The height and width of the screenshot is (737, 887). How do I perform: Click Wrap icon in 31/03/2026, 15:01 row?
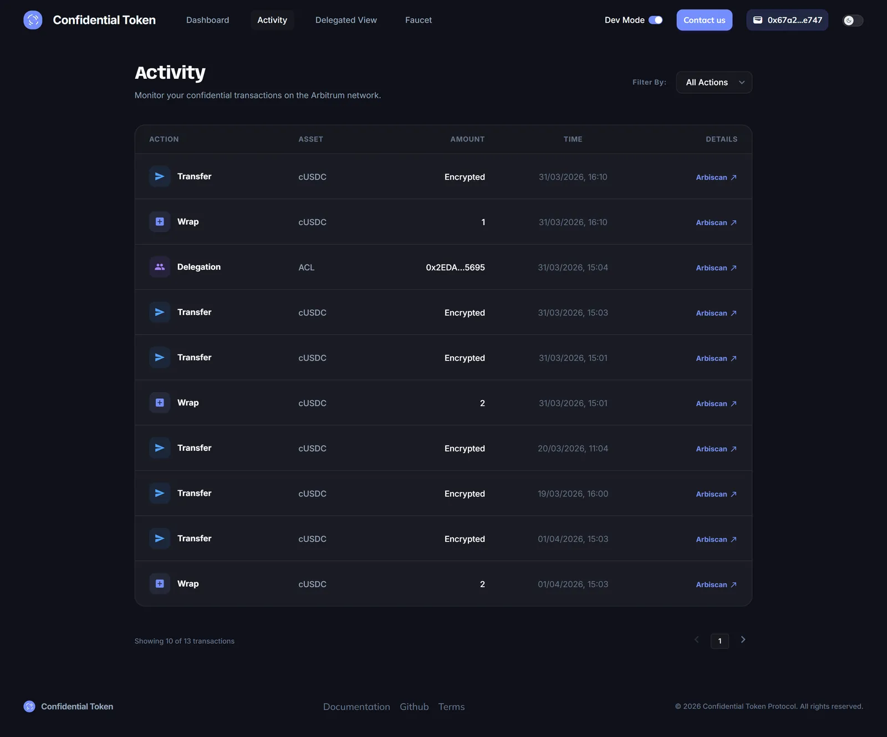(160, 403)
